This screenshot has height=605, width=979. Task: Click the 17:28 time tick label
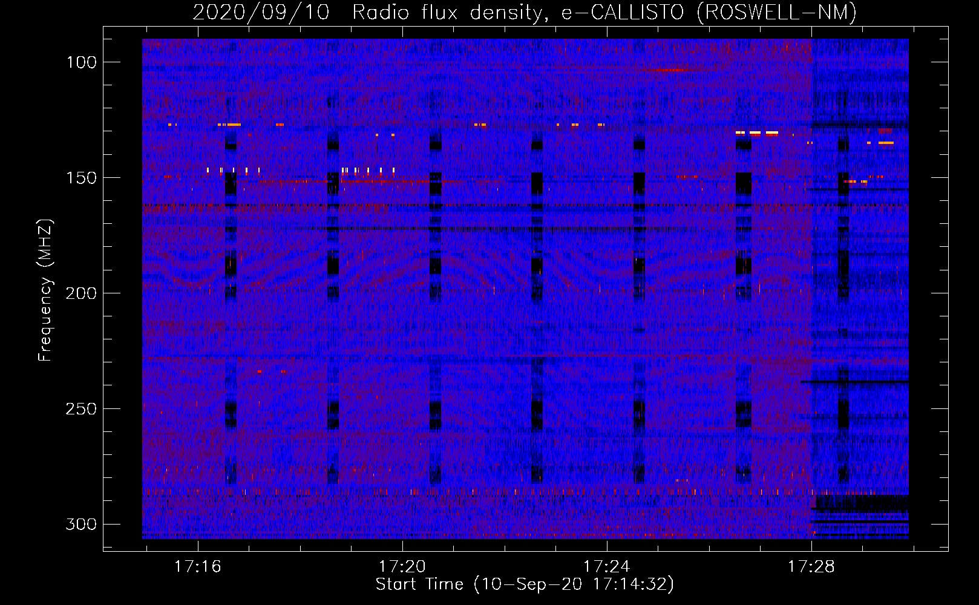[x=811, y=567]
